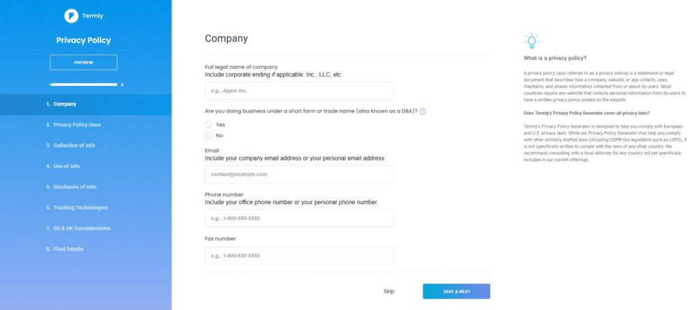The width and height of the screenshot is (699, 310).
Task: Focus the full legal company name field
Action: click(x=299, y=91)
